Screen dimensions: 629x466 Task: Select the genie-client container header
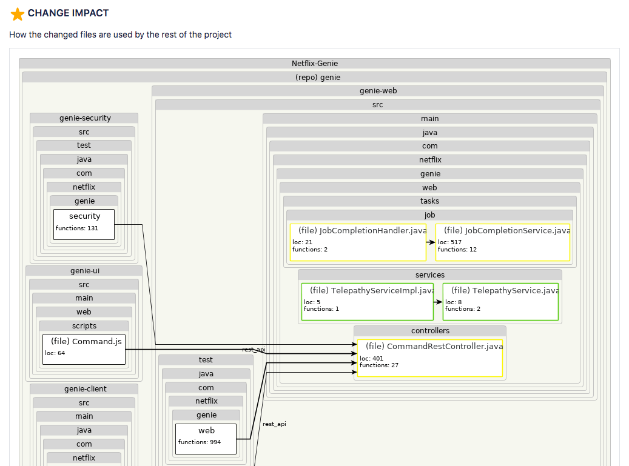click(x=84, y=388)
